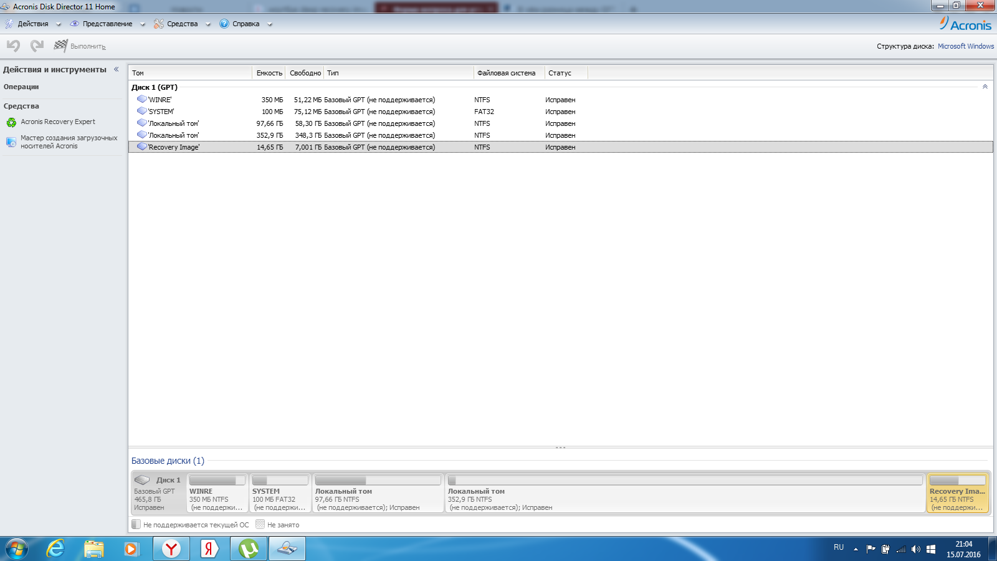
Task: Click the RU language indicator
Action: point(839,548)
